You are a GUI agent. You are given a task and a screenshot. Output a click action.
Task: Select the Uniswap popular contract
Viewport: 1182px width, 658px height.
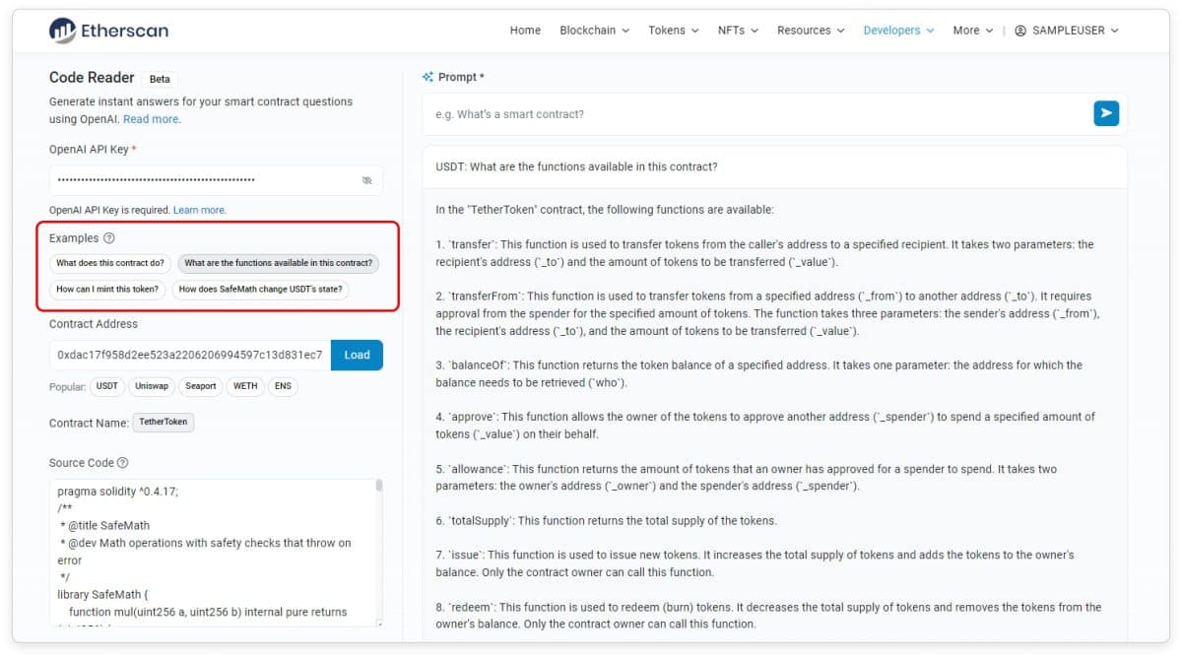tap(151, 386)
